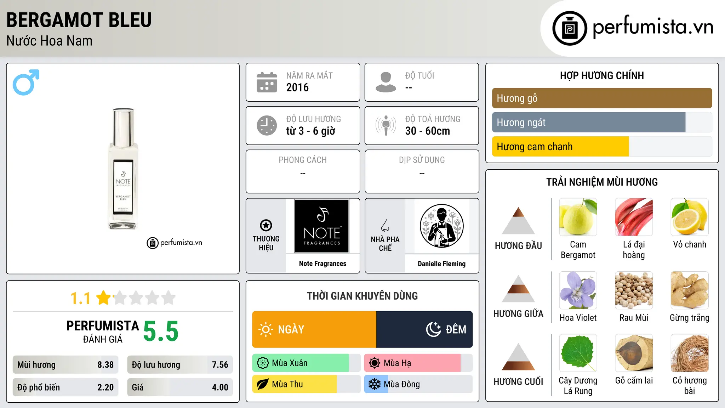Click the sun icon in the Ngày bar
725x408 pixels.
click(x=266, y=329)
